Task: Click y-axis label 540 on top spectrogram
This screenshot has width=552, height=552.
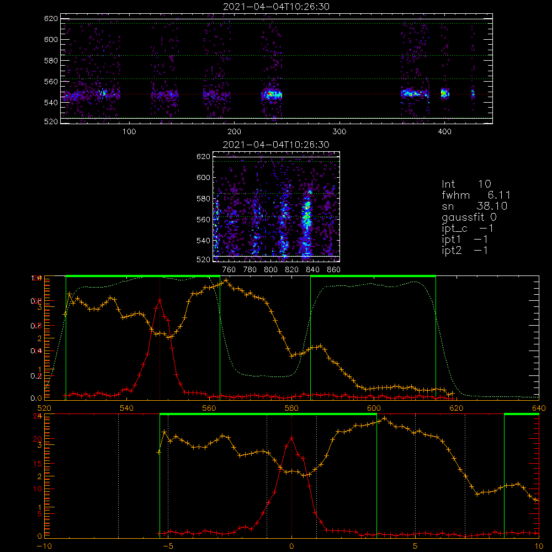Action: point(51,103)
